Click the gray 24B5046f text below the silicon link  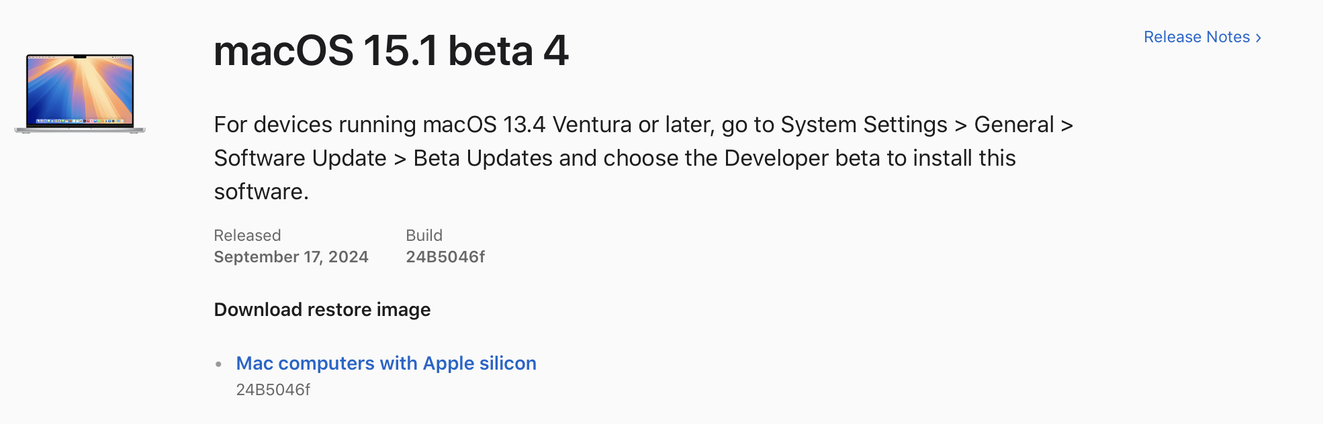point(273,390)
